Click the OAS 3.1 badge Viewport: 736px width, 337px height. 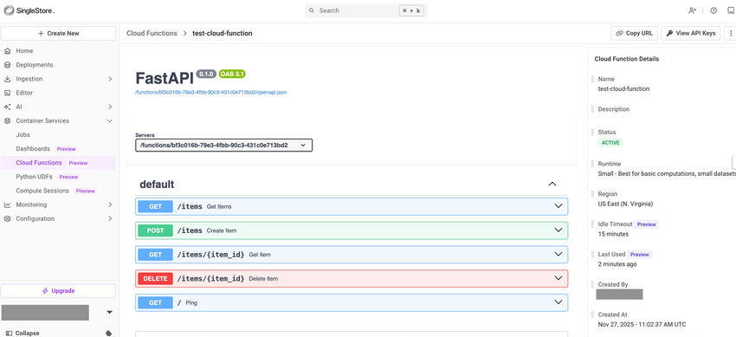pyautogui.click(x=232, y=74)
